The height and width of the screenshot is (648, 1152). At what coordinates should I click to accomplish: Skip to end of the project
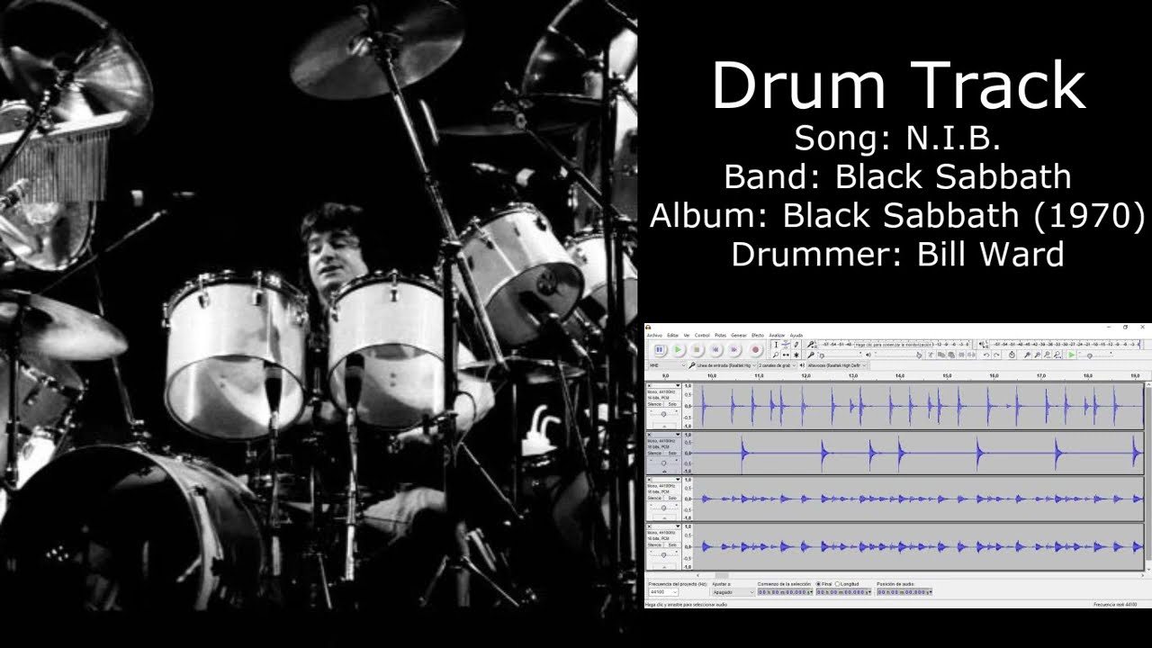(733, 349)
